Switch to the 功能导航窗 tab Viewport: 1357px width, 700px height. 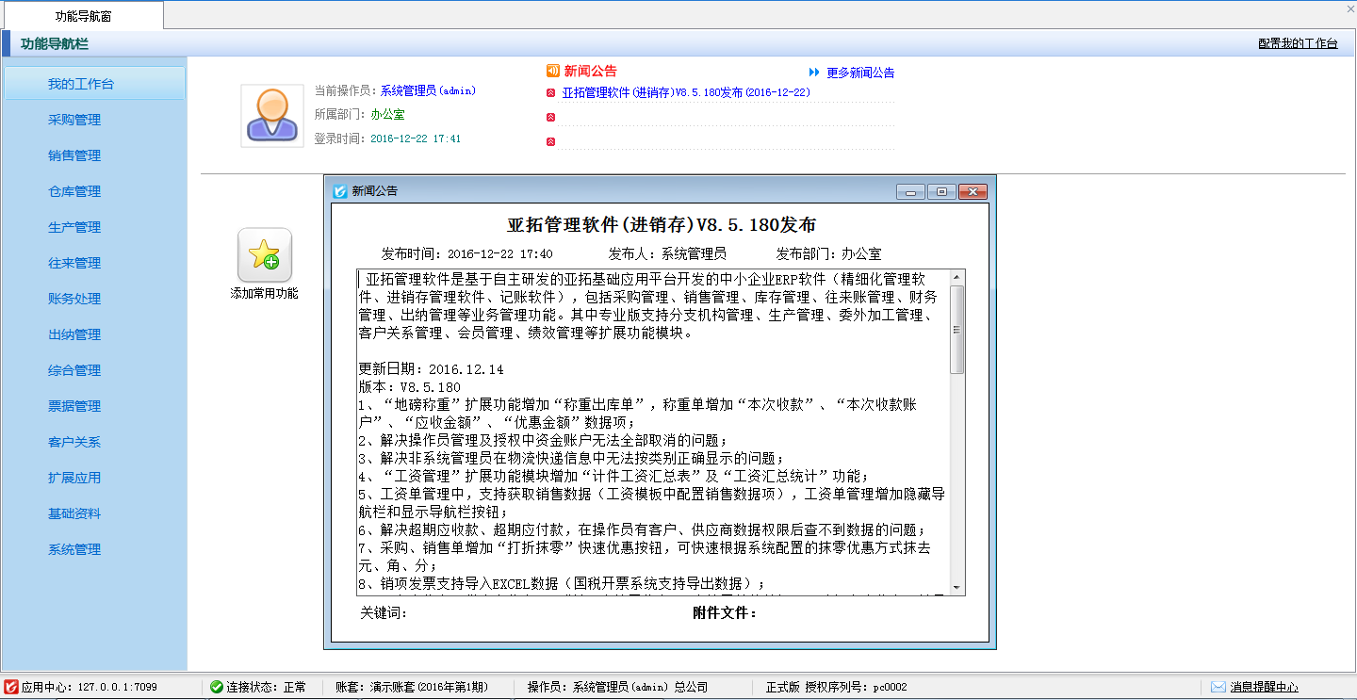coord(81,15)
